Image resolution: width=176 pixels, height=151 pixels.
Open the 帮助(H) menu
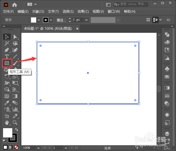(130, 12)
